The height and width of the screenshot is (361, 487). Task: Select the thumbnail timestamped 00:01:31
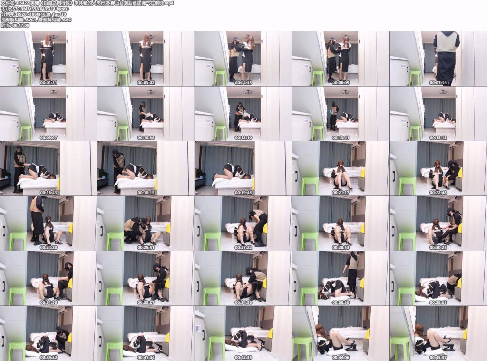tap(49, 59)
